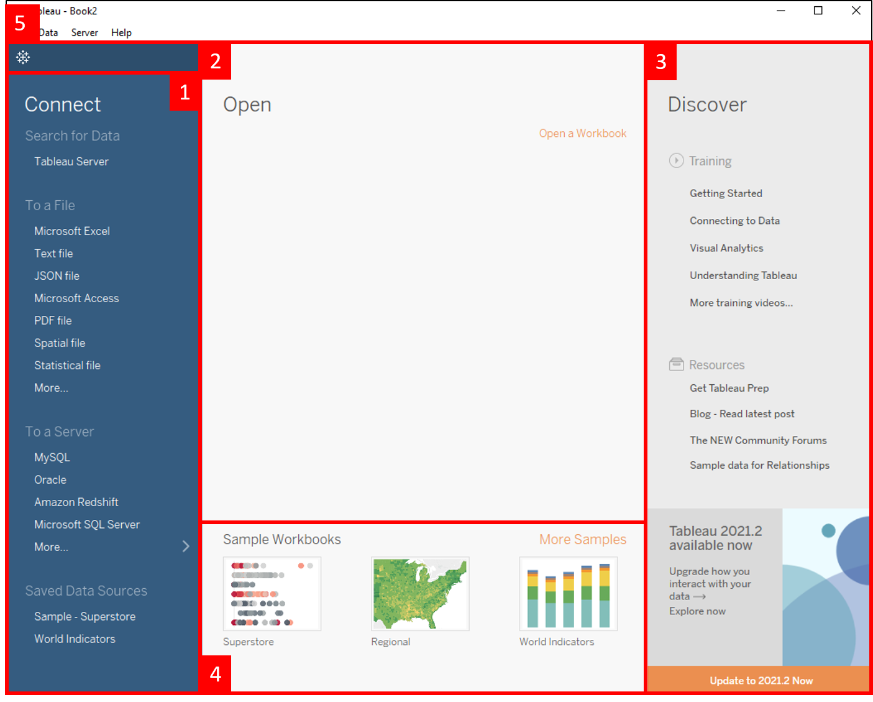The image size is (873, 702).
Task: Pick the PDF file connector
Action: (x=53, y=320)
